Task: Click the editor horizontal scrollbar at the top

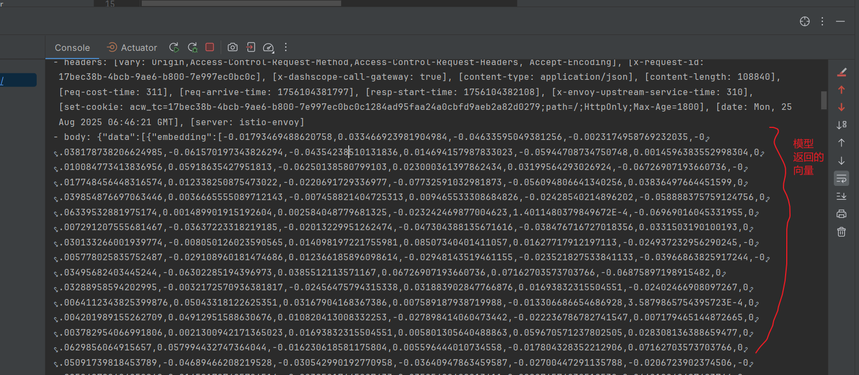Action: 241,3
